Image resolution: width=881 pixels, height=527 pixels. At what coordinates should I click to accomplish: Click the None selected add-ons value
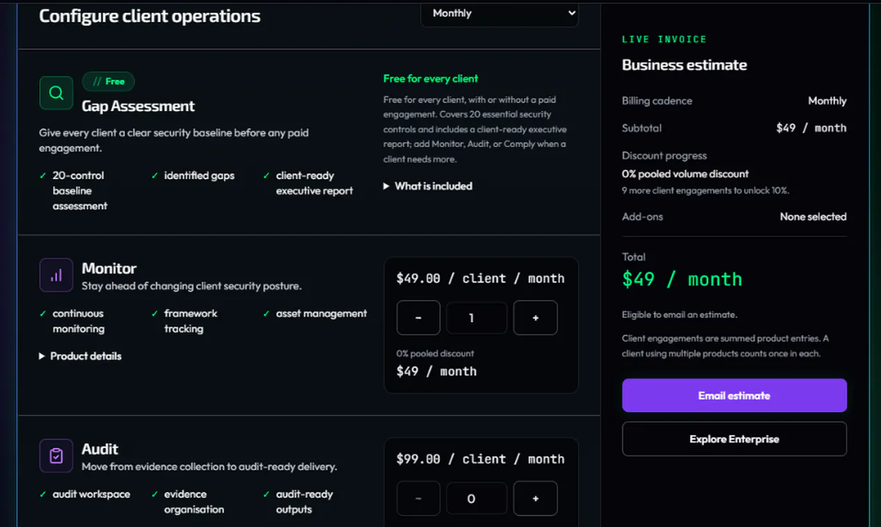pos(813,216)
